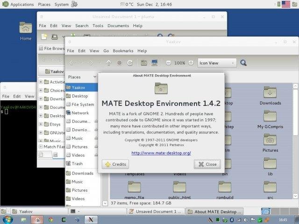Open Go menu in file manager
The image size is (299, 224).
(106, 51)
